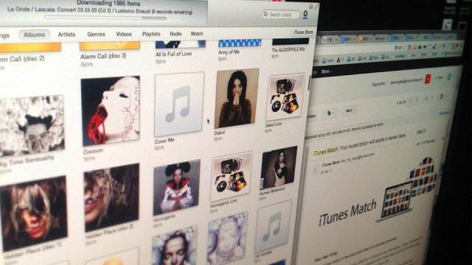Select the Hidden Place (disc 1) cover
472x265 pixels.
coord(33,213)
